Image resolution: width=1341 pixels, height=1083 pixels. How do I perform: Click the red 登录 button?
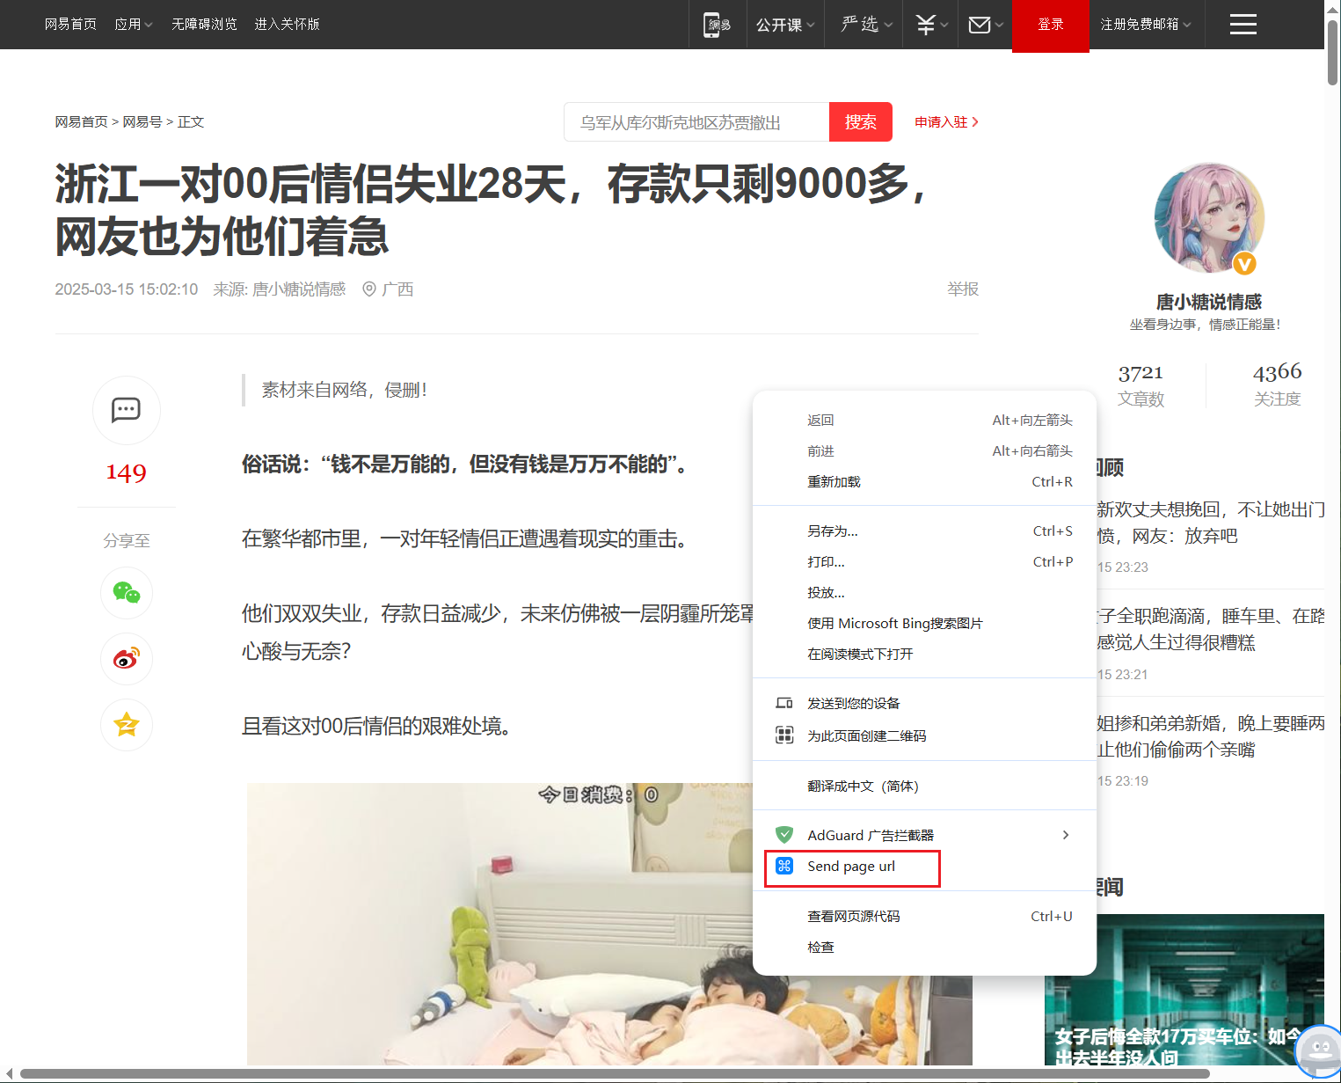pyautogui.click(x=1051, y=26)
